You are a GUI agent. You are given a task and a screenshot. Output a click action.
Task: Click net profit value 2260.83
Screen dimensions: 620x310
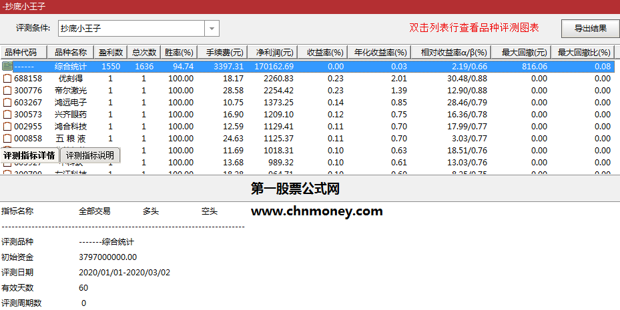278,79
